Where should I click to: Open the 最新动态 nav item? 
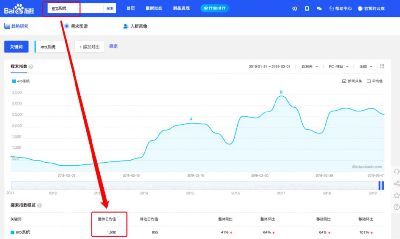(154, 8)
